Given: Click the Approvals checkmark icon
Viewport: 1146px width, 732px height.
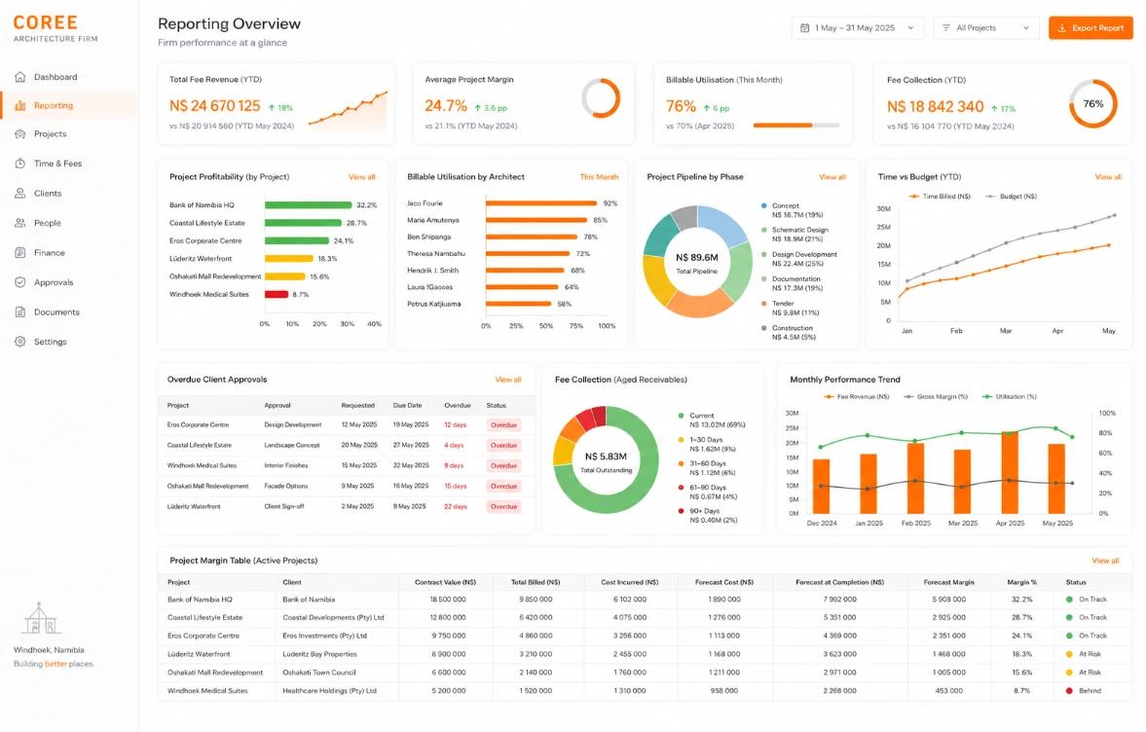Looking at the screenshot, I should [x=20, y=282].
